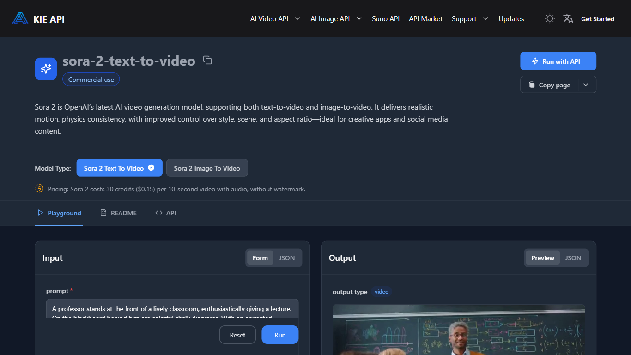Click the blue sparkle model icon
Viewport: 631px width, 355px height.
click(46, 69)
